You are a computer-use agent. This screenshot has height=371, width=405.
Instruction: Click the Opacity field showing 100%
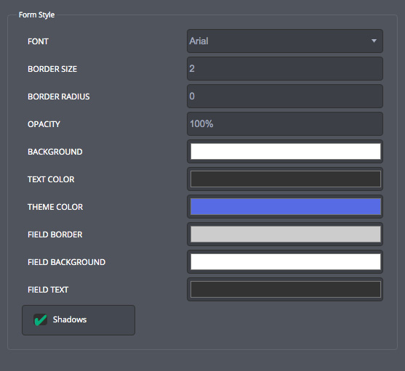coord(285,123)
